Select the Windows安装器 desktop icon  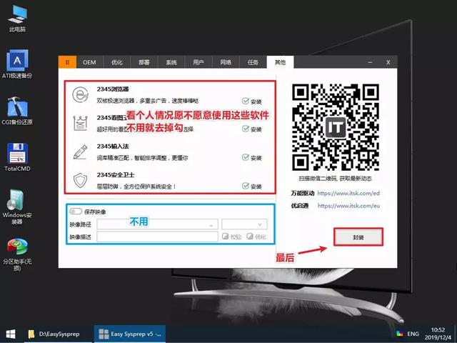(x=17, y=207)
